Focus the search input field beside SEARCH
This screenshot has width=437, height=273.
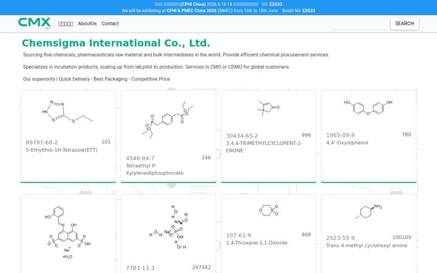(x=361, y=25)
